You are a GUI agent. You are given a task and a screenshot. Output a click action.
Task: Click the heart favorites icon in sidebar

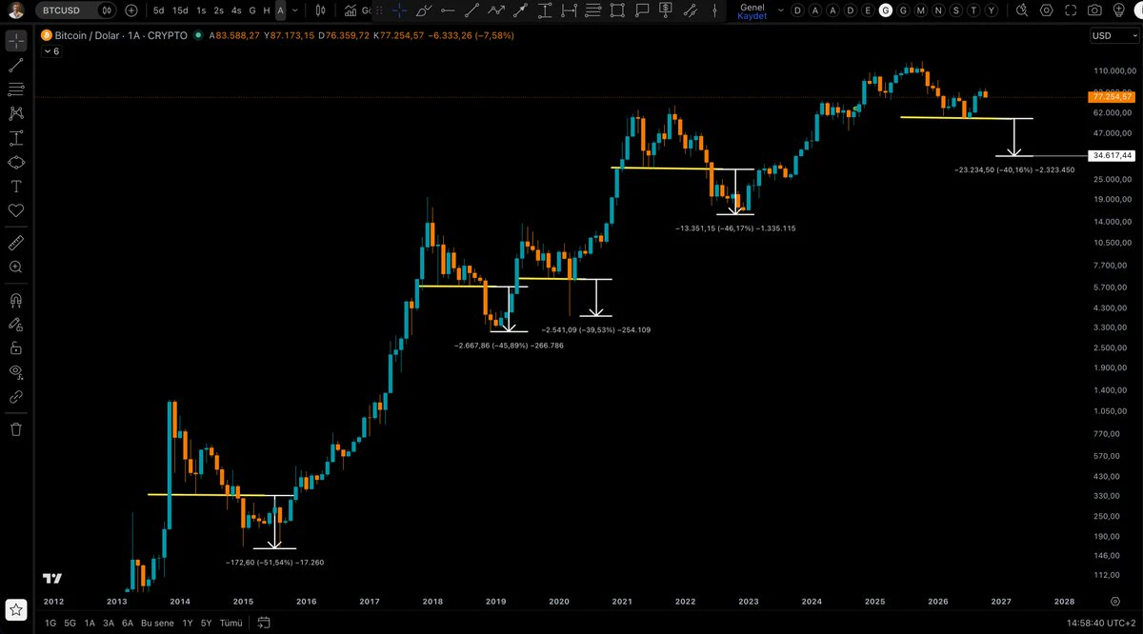coord(16,210)
